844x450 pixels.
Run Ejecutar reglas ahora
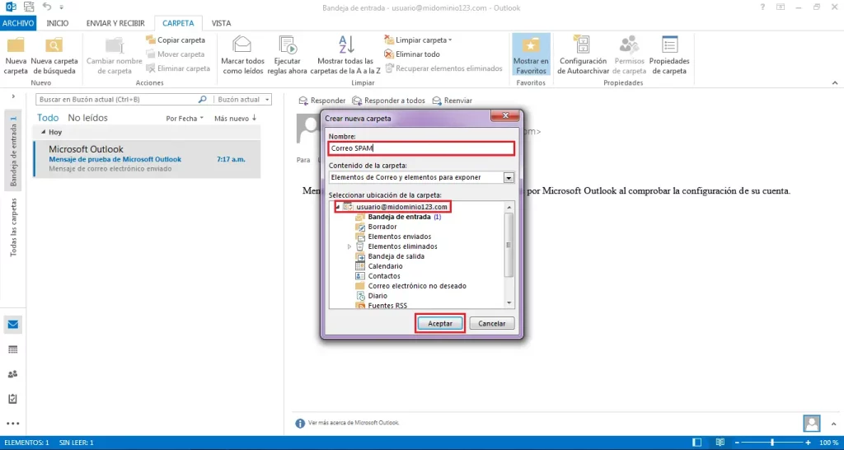(x=287, y=56)
